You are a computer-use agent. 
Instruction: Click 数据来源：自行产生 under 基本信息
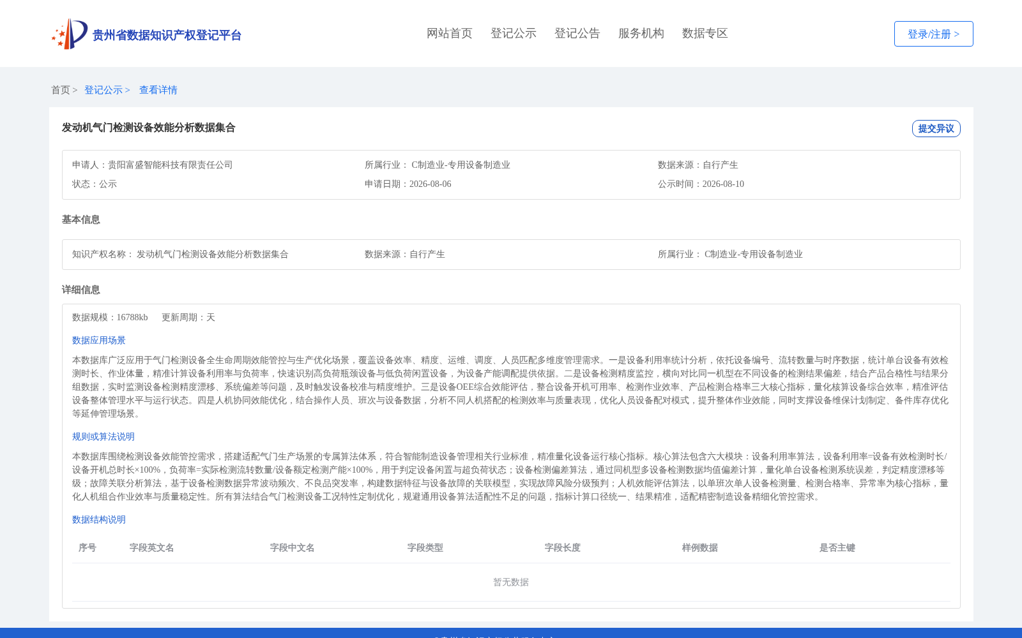[405, 254]
